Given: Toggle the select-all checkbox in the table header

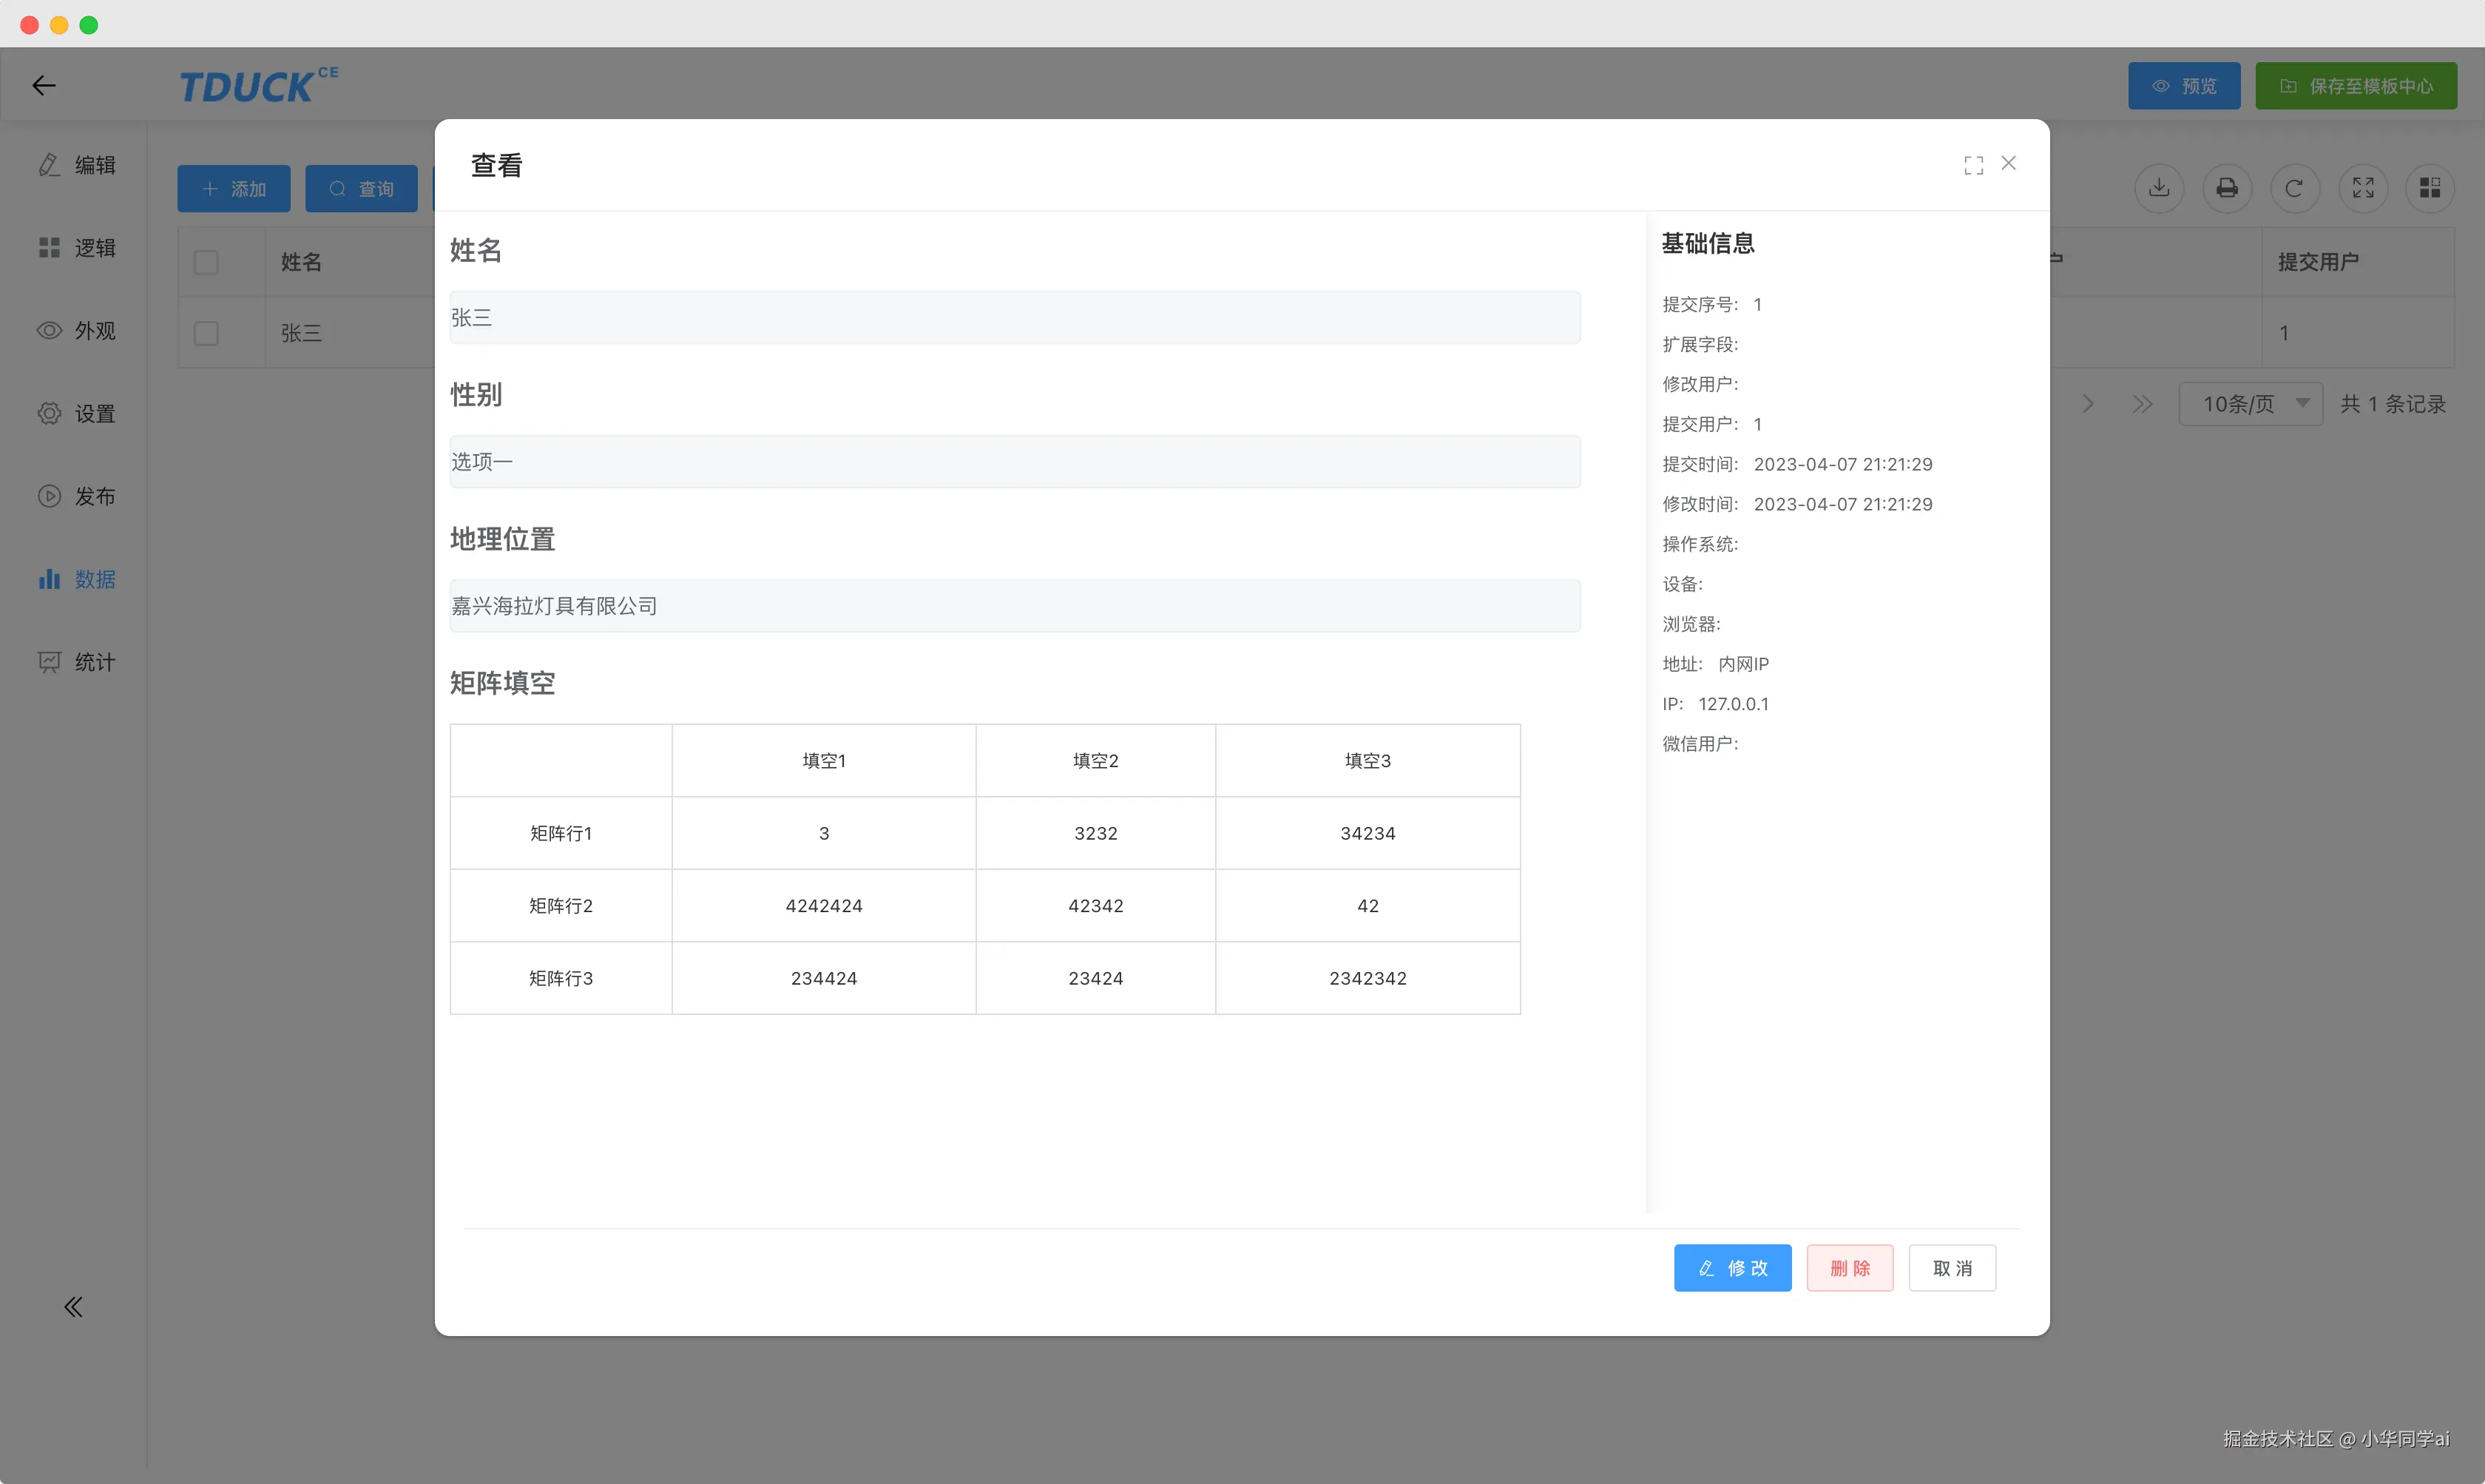Looking at the screenshot, I should point(206,262).
